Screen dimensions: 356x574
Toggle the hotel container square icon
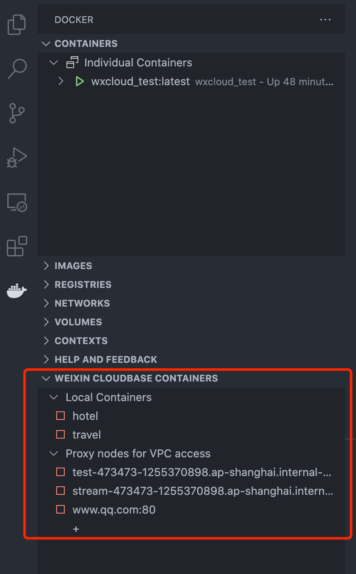coord(60,416)
